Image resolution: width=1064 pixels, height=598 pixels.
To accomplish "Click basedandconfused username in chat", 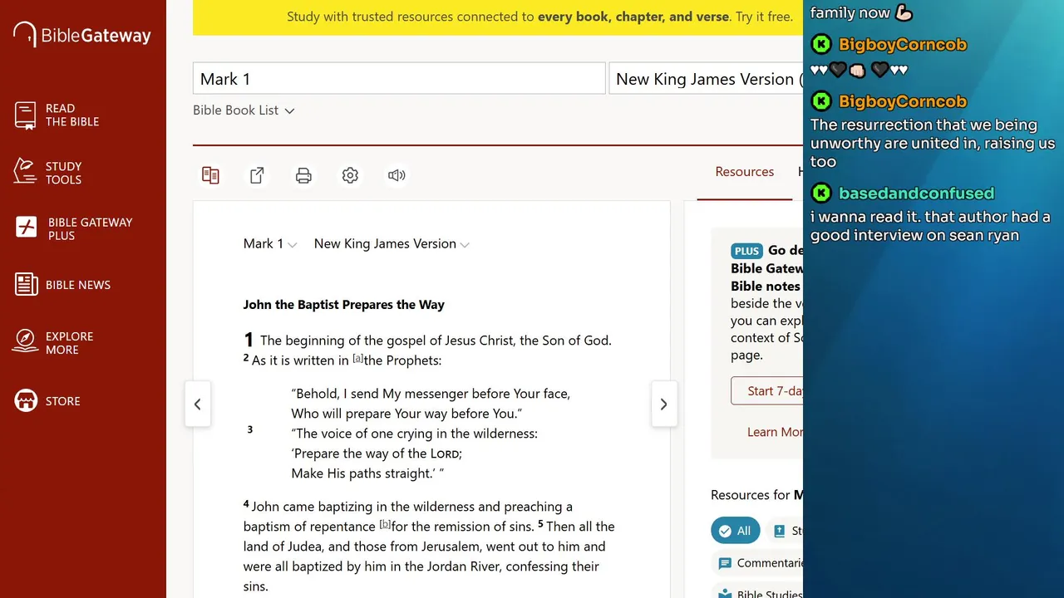I will tap(916, 193).
